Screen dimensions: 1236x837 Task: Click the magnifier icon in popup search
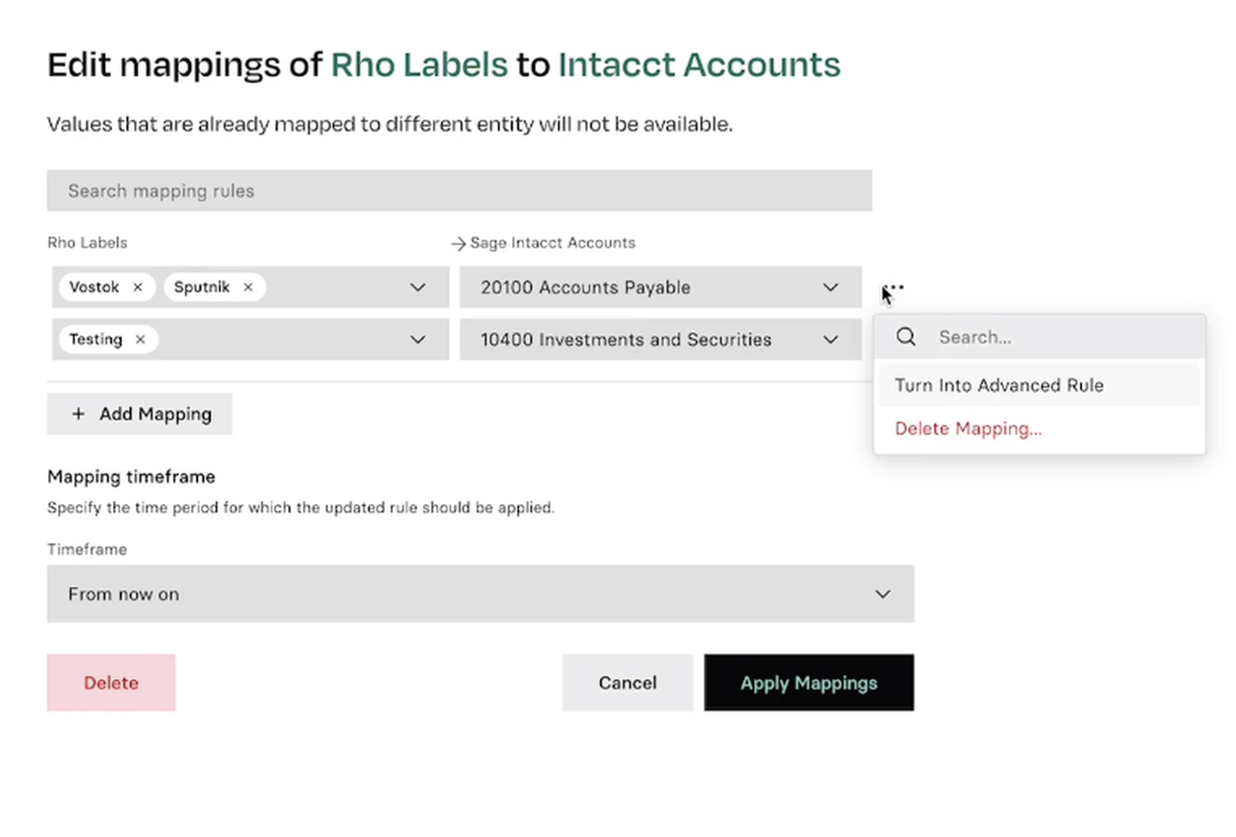[x=906, y=336]
